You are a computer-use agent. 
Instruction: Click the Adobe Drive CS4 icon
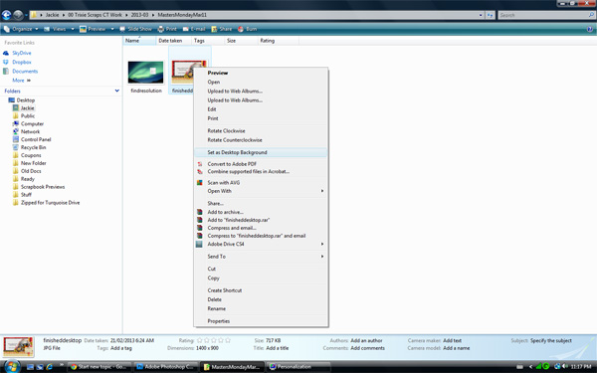point(199,244)
